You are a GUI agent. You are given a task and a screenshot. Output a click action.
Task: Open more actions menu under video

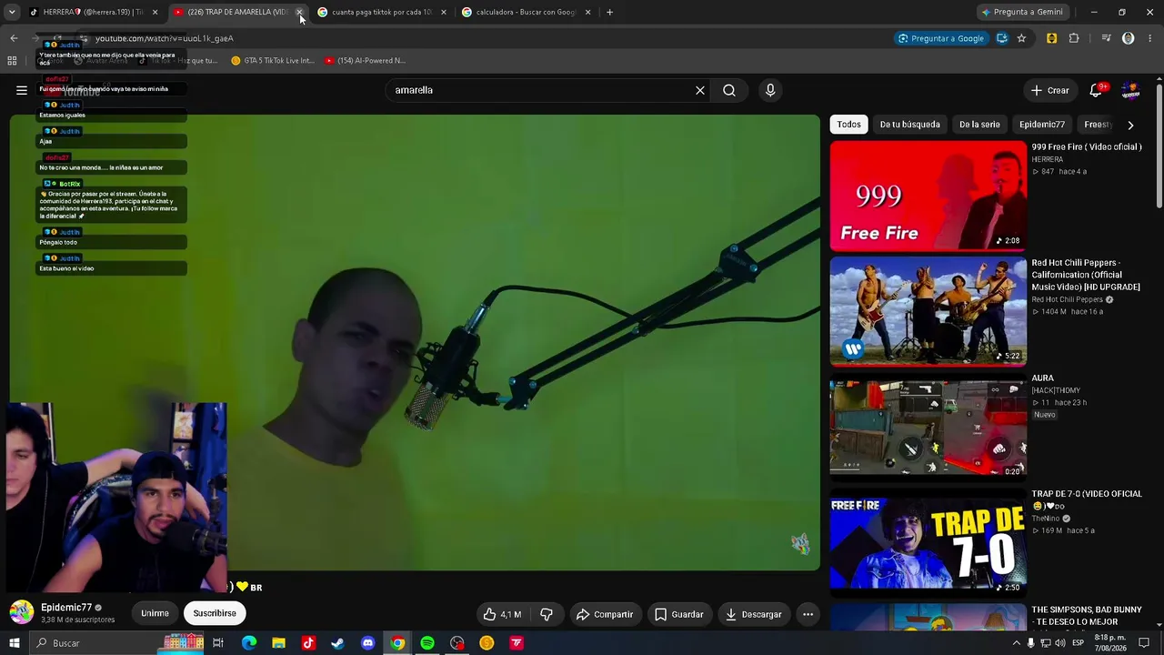[808, 614]
